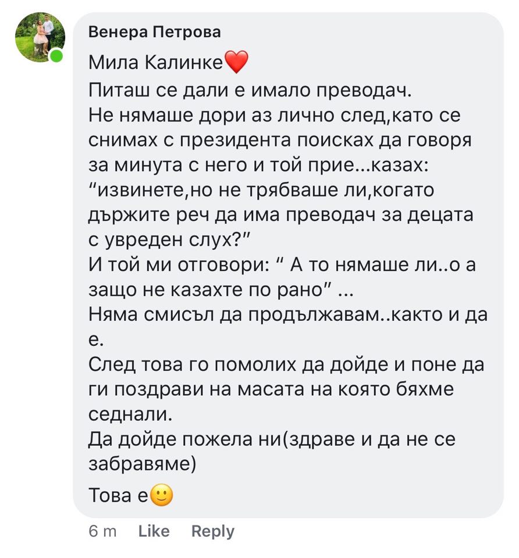The height and width of the screenshot is (558, 519).
Task: Click the line starting Няма смисъл да продължавам
Action: 287,314
